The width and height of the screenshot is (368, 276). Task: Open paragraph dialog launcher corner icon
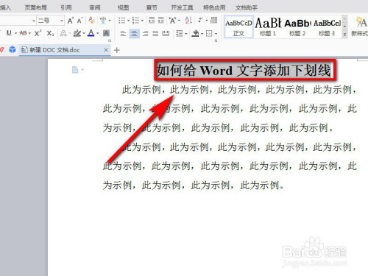tap(216, 40)
